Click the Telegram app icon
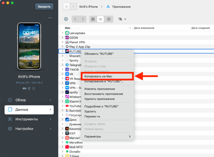 click(67, 65)
